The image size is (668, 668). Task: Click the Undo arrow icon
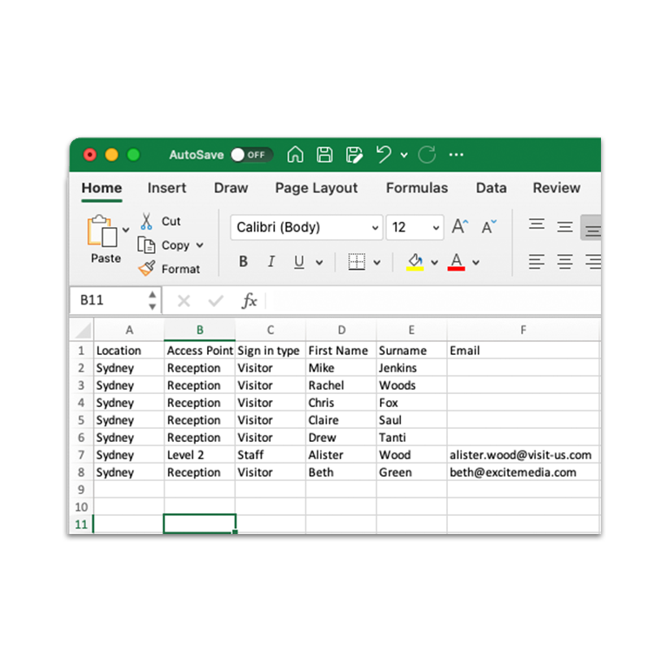[x=384, y=154]
